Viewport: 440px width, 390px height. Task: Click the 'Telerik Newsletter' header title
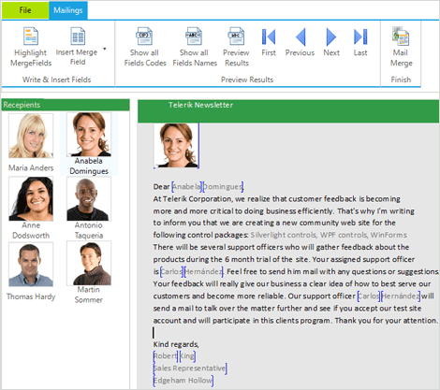click(x=200, y=105)
